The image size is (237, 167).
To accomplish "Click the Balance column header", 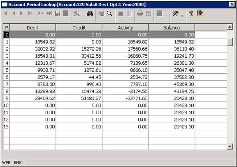I will (172, 27).
